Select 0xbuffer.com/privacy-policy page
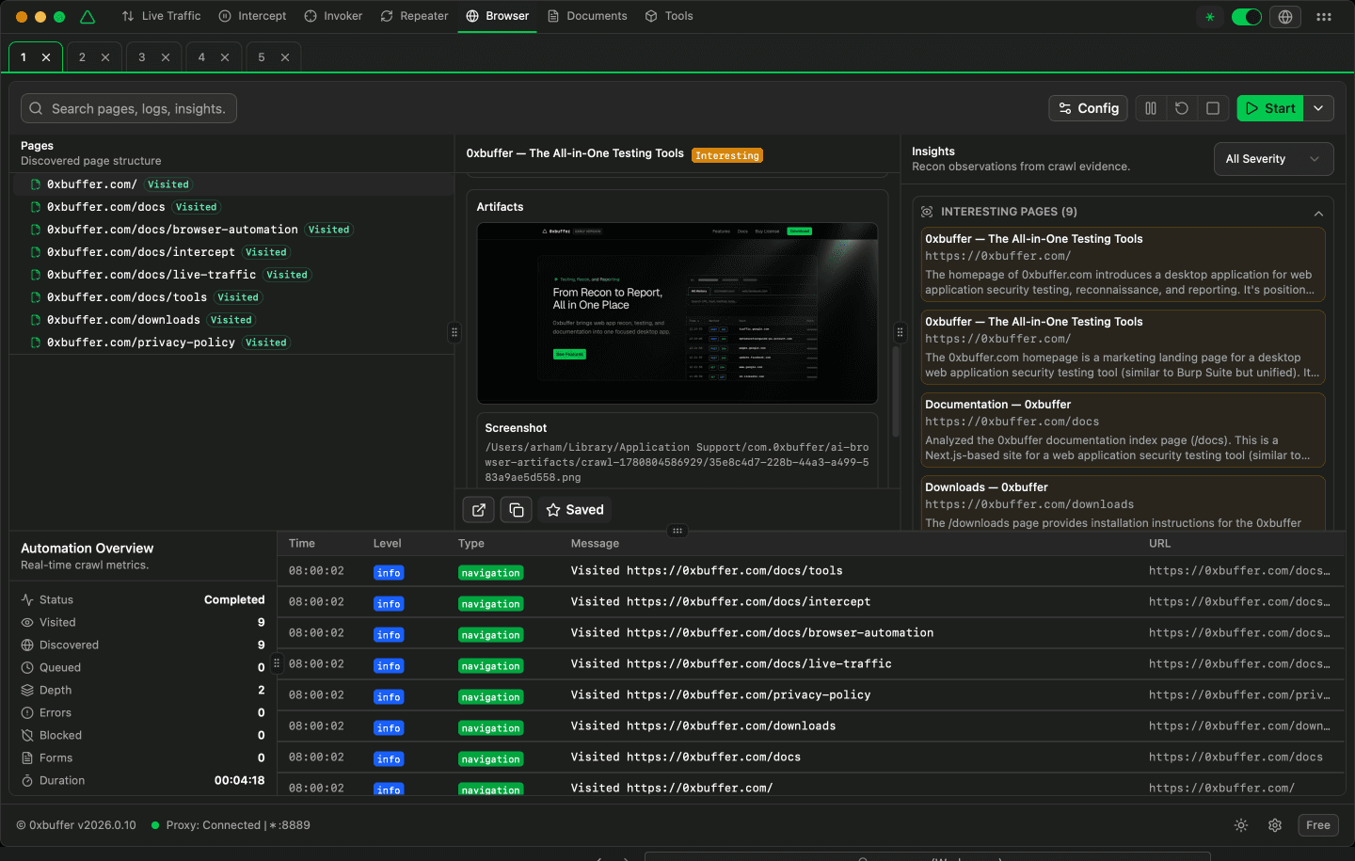This screenshot has width=1355, height=861. (x=231, y=343)
